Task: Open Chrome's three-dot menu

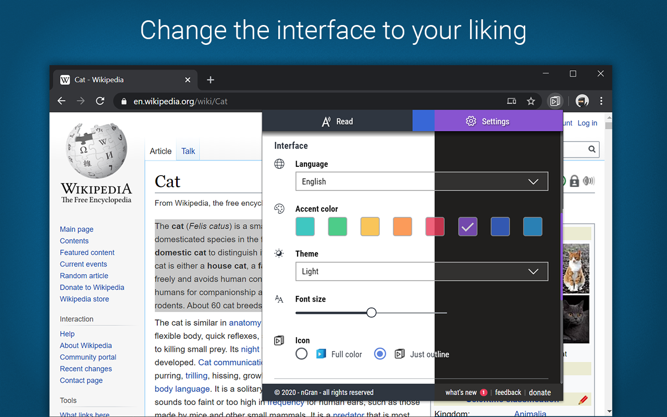Action: 601,101
